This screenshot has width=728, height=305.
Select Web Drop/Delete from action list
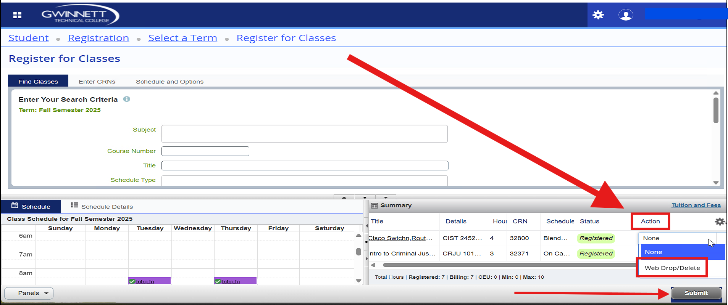tap(672, 268)
